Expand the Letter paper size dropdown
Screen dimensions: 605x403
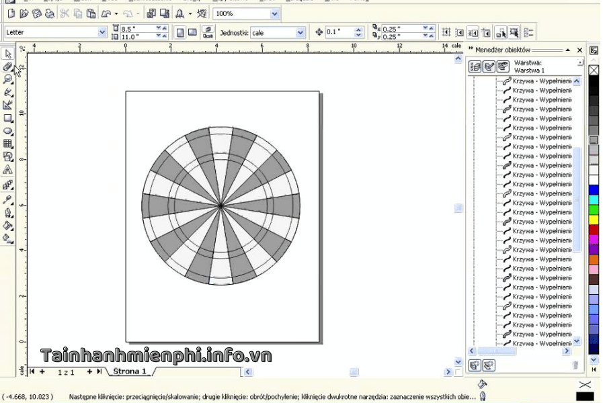(102, 32)
